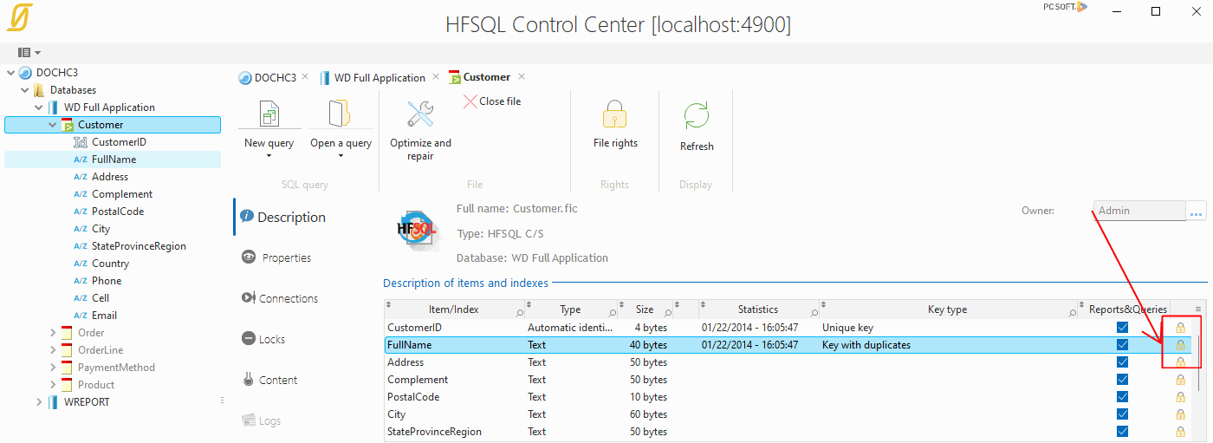Select the Phone item in the tree
Viewport: 1213px width, 443px height.
click(107, 281)
